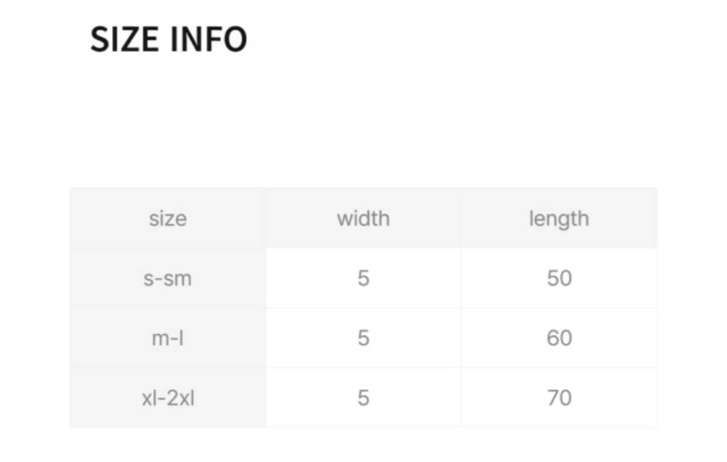The height and width of the screenshot is (462, 727).
Task: Select the 'length' column header
Action: point(559,218)
